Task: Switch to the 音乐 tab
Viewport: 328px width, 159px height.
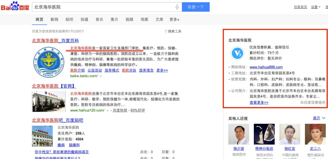Action: (x=99, y=19)
